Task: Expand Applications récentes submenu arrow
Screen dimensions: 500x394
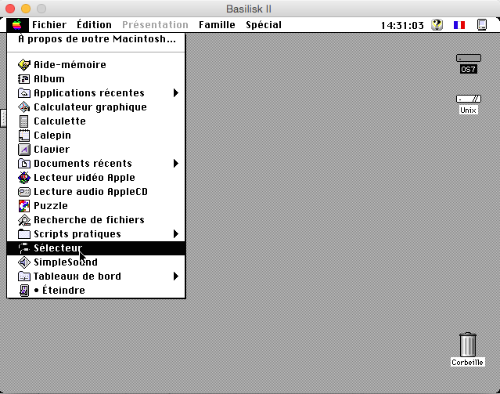Action: (x=176, y=93)
